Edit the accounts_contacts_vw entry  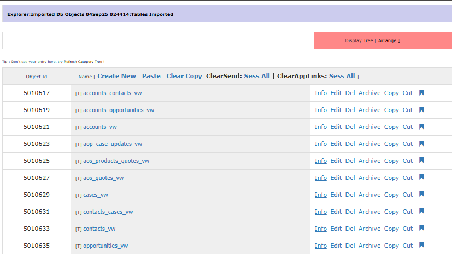click(336, 93)
